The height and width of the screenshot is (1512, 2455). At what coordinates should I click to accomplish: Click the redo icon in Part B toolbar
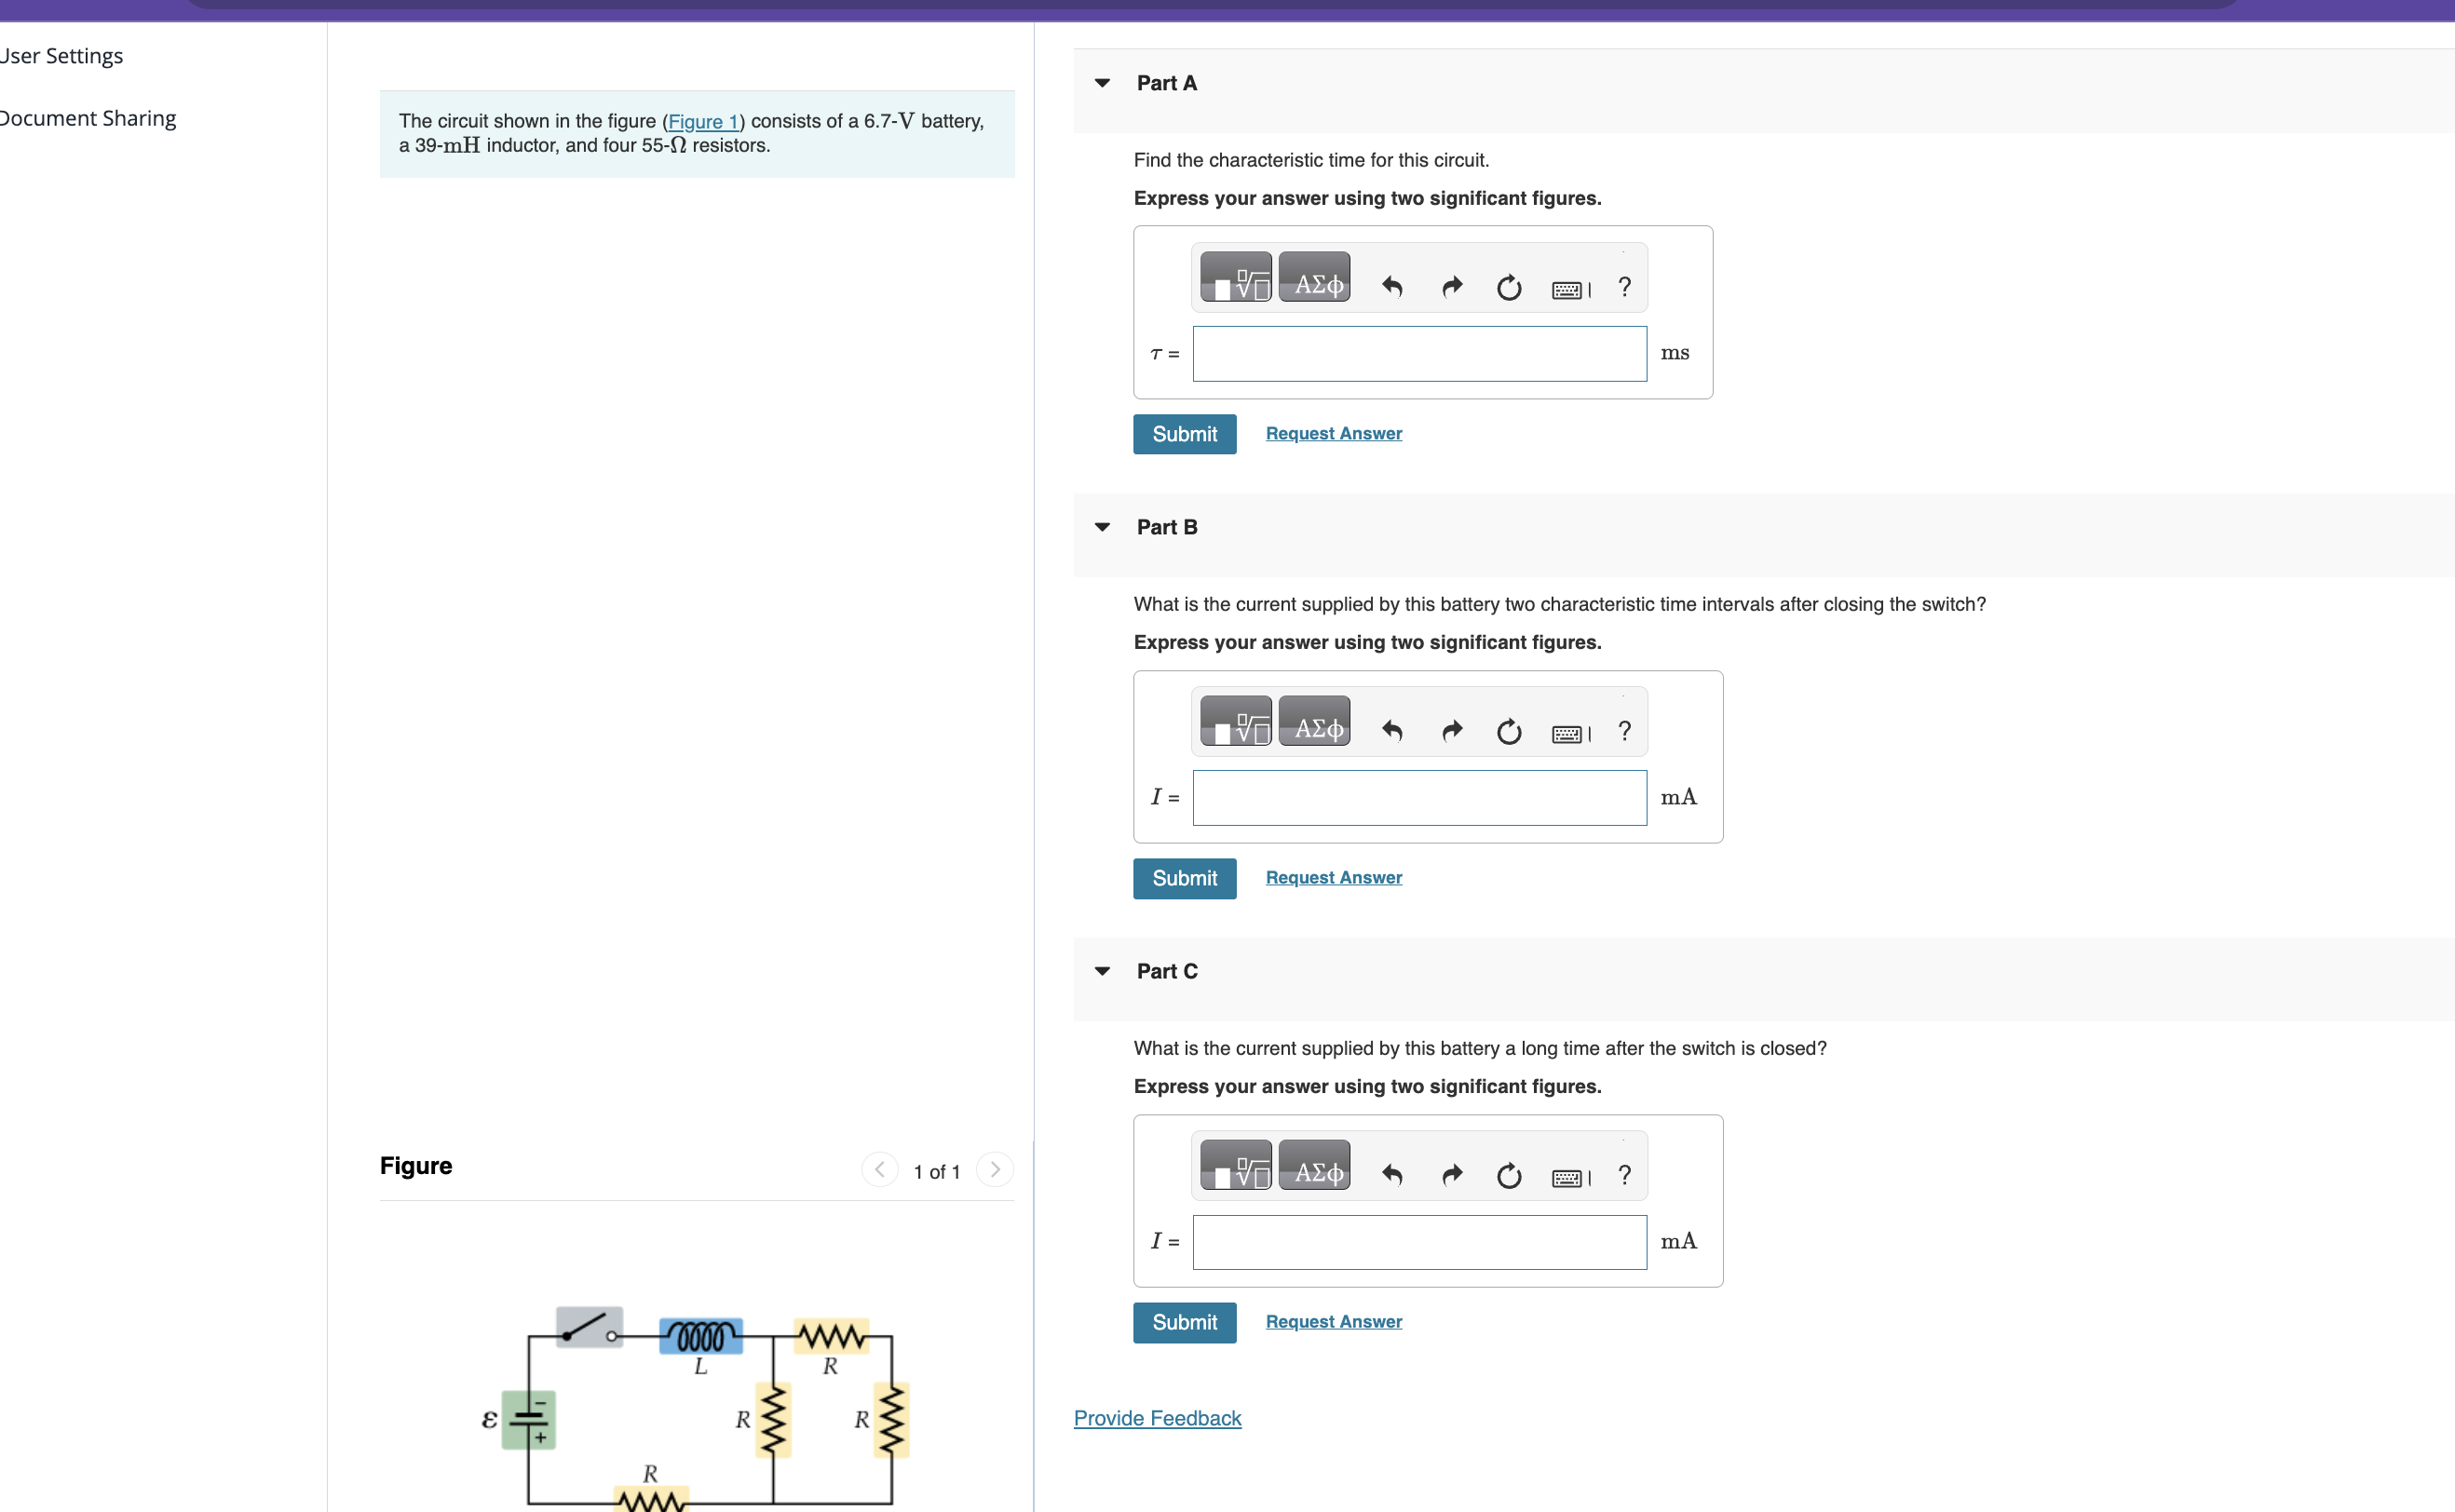(1451, 731)
